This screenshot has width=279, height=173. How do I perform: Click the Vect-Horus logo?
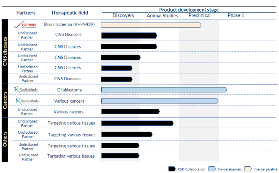tap(25, 25)
